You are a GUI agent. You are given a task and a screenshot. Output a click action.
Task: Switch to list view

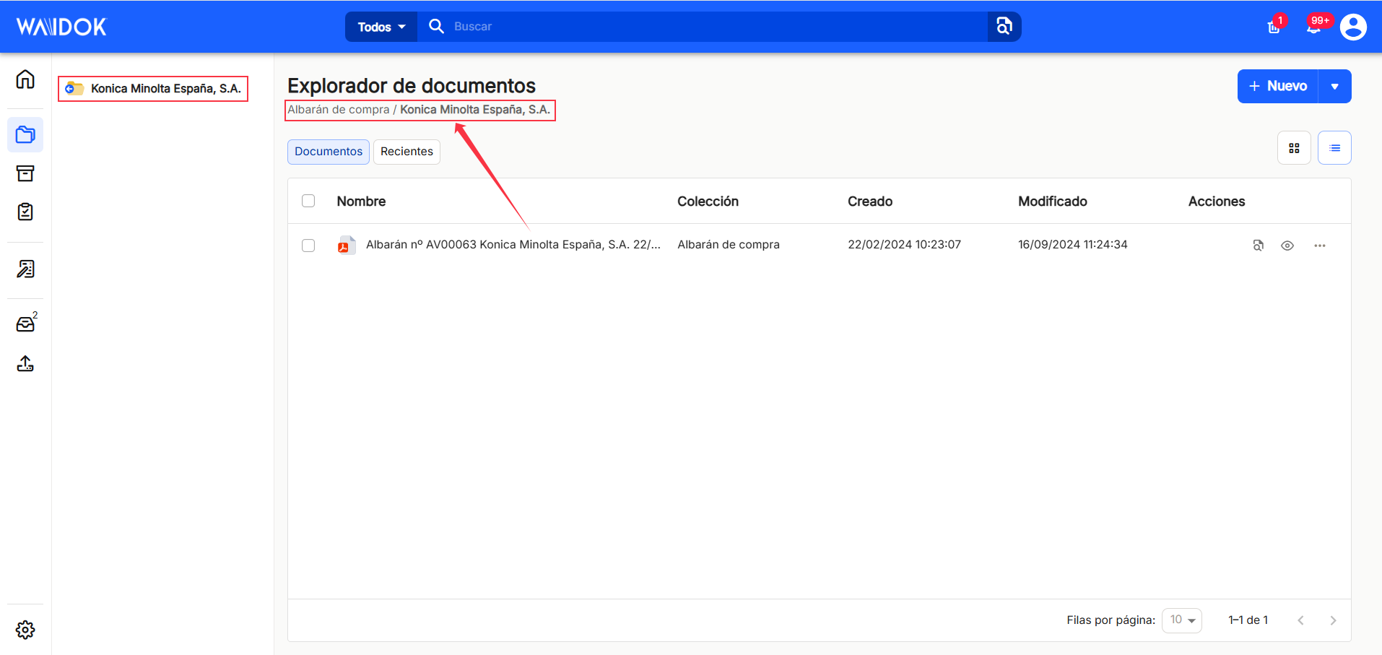(x=1334, y=148)
